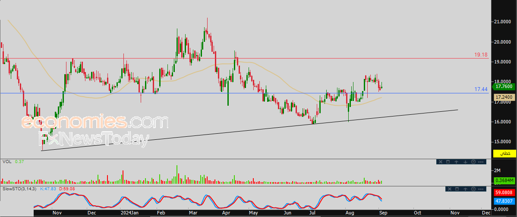
Task: Click the D:59.08 stochastic value
Action: click(x=66, y=189)
